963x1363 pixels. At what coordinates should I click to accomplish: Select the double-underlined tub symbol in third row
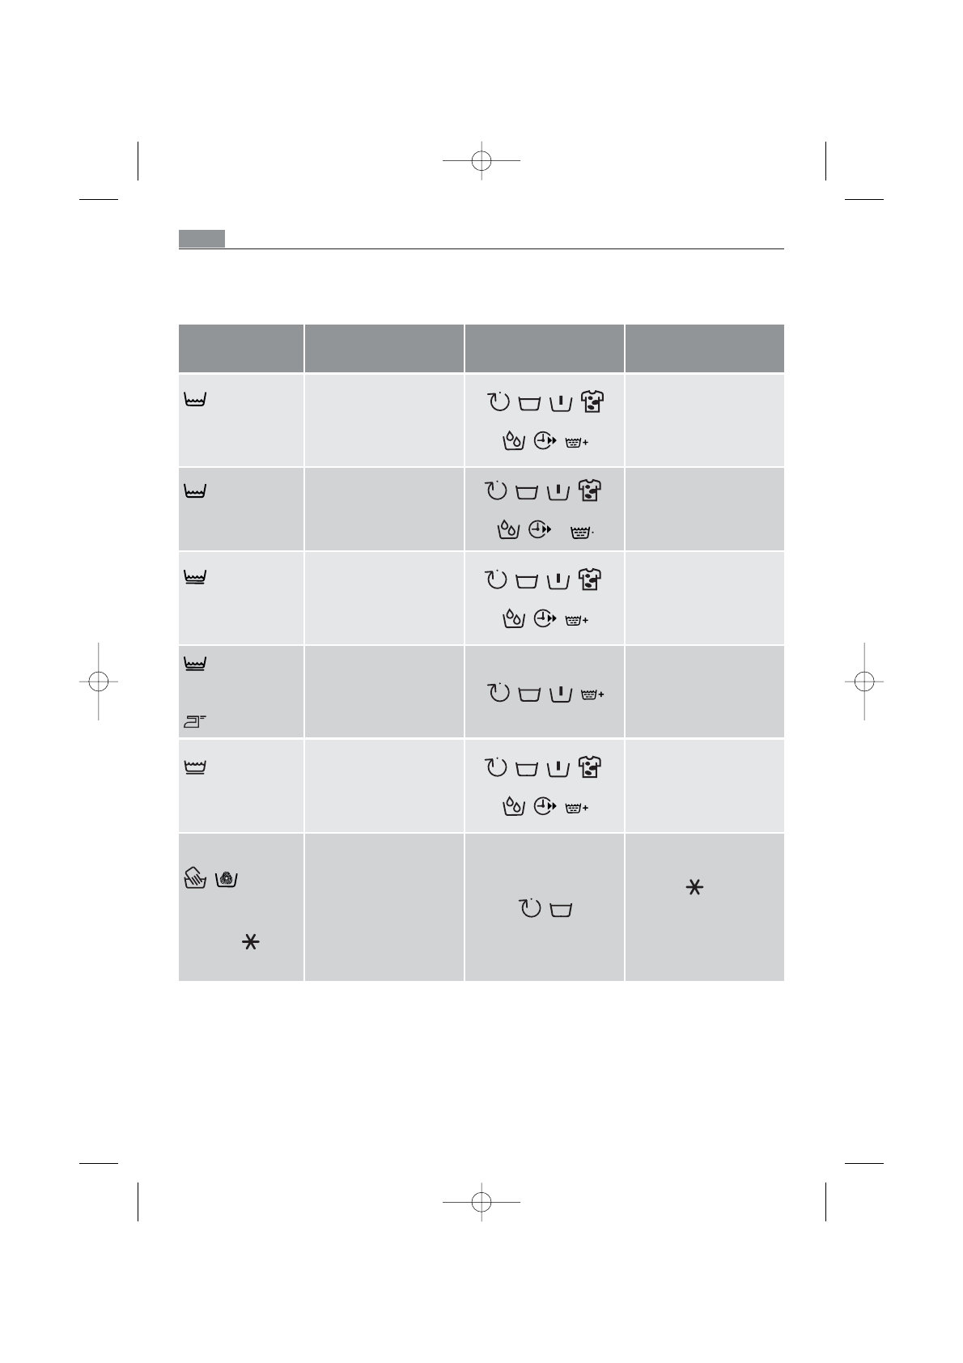197,577
